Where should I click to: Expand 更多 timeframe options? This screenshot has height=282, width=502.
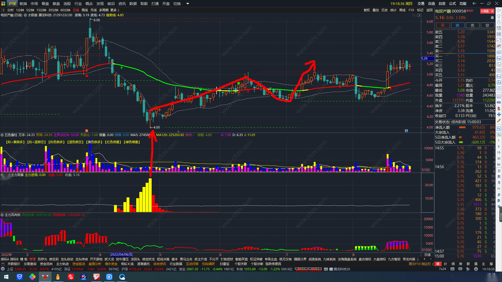point(115,10)
